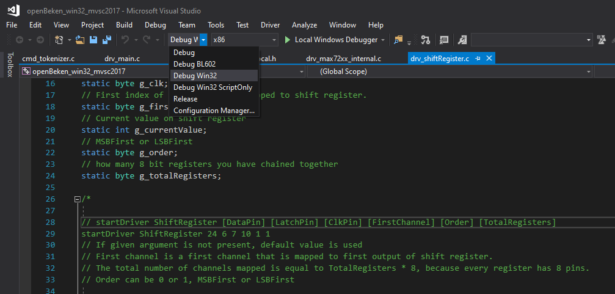Pin the drv_shiftRegister.c tab

point(478,59)
